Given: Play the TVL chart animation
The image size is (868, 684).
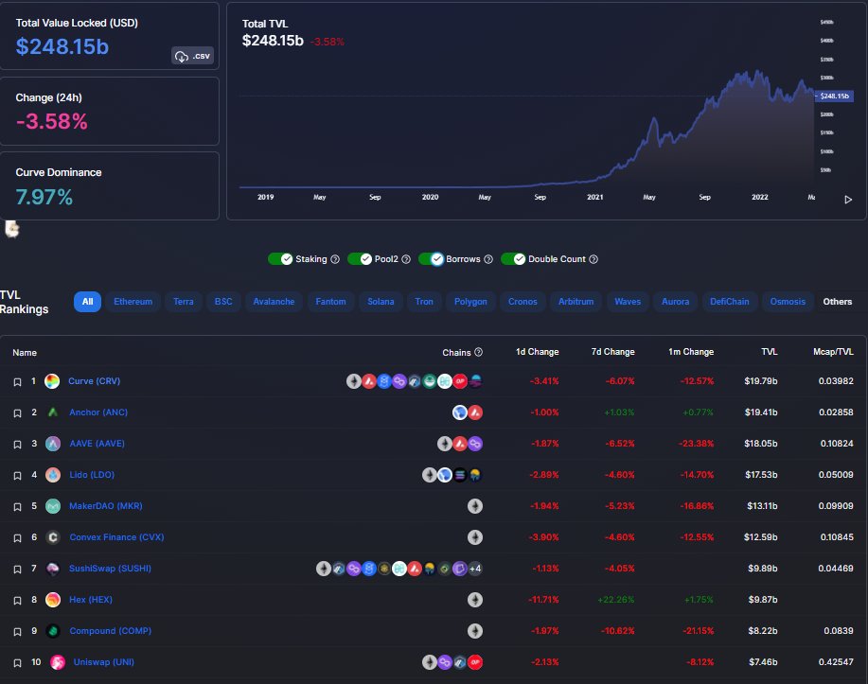Looking at the screenshot, I should (x=848, y=200).
